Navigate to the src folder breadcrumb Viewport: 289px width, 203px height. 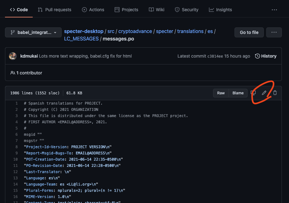(x=111, y=31)
